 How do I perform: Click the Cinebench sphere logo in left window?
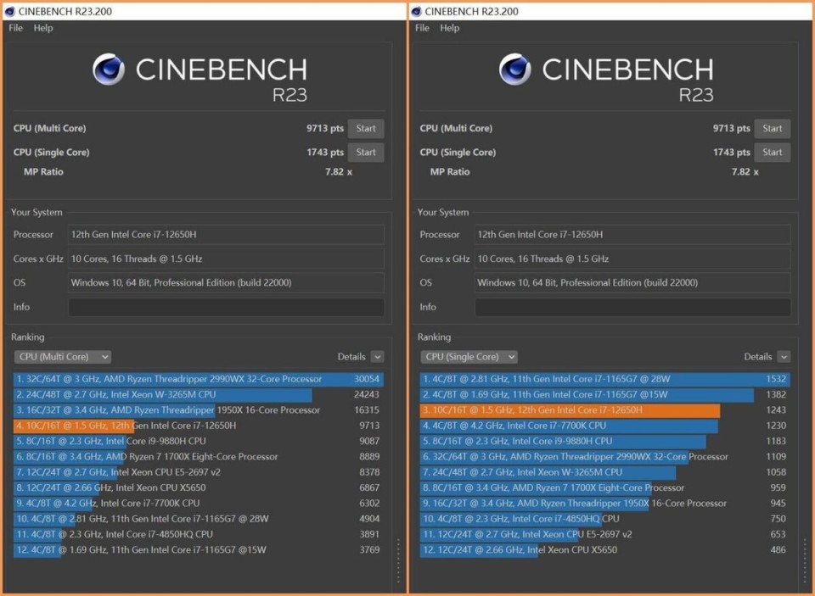[x=109, y=69]
